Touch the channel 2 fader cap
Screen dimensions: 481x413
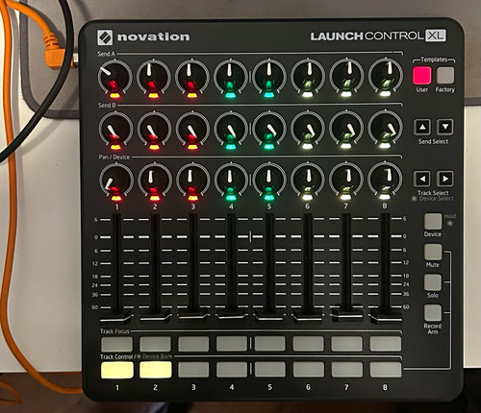pyautogui.click(x=155, y=316)
